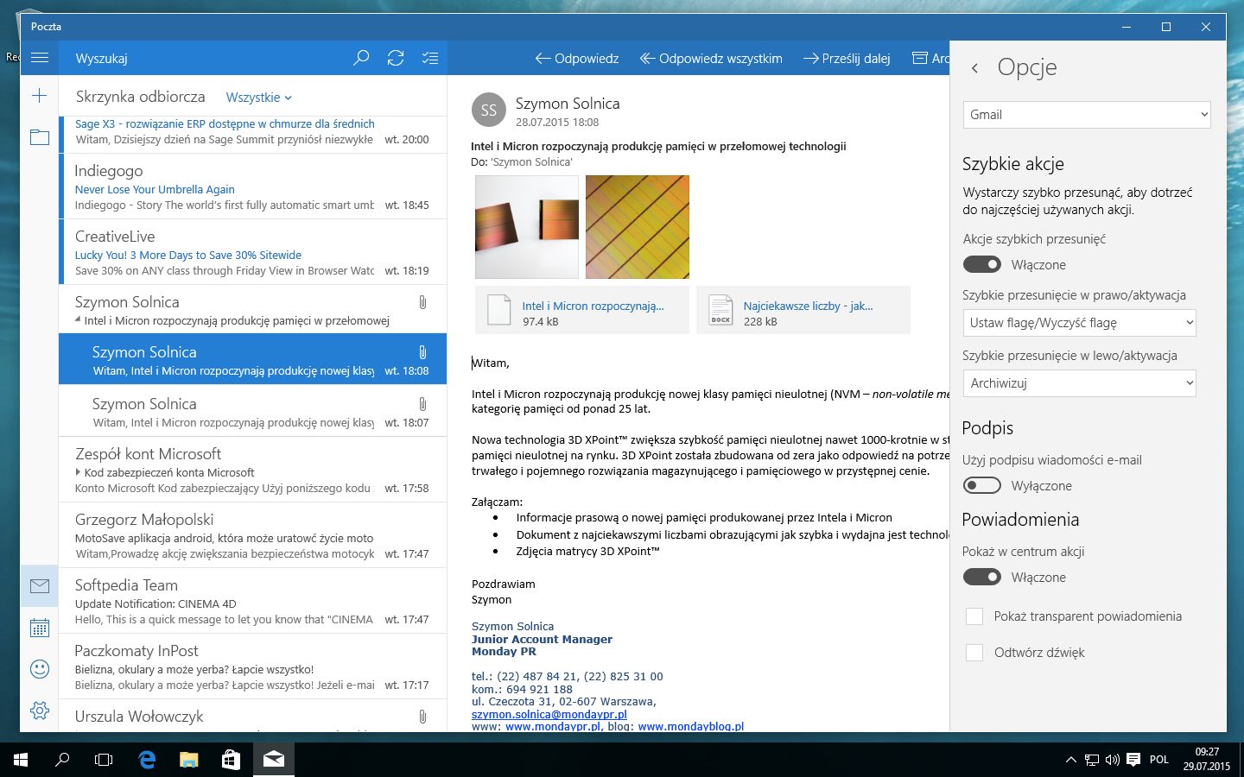Open the Wszystkie filter dropdown

point(259,98)
